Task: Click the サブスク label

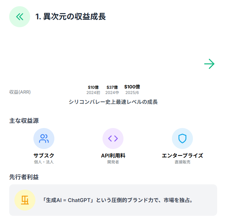Action: pyautogui.click(x=44, y=156)
